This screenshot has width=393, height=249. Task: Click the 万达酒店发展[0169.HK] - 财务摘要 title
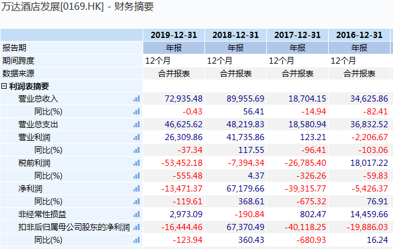[78, 7]
